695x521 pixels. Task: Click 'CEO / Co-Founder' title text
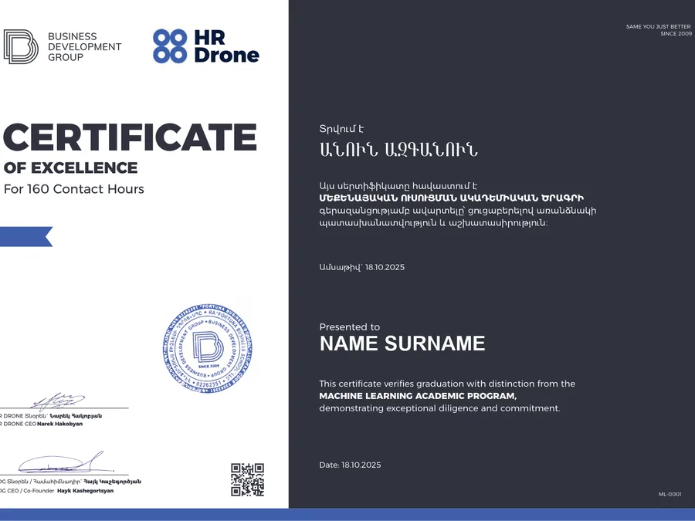(31, 491)
